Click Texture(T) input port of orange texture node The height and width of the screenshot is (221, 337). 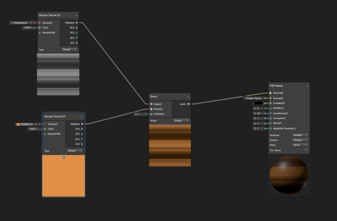45,124
